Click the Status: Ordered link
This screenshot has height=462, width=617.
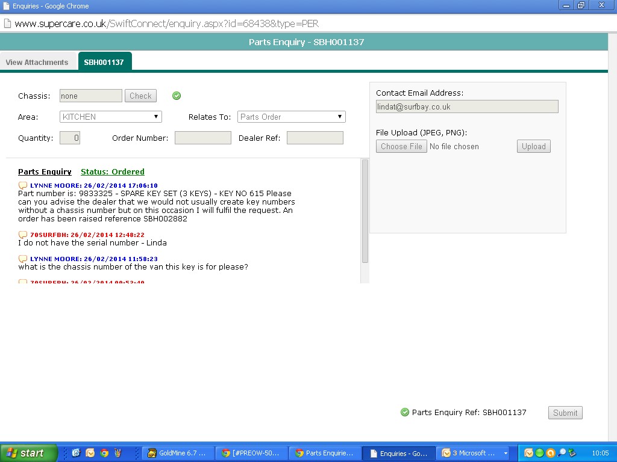click(x=113, y=171)
